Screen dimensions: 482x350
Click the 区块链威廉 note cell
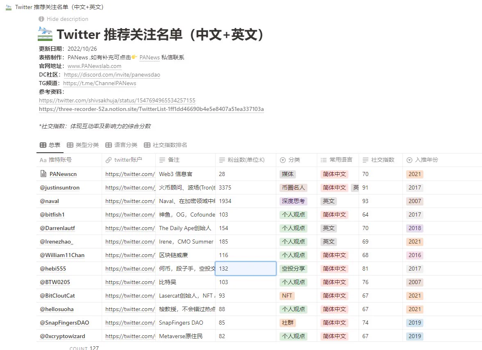point(185,255)
